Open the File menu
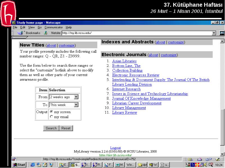Image resolution: width=225 pixels, height=168 pixels. coord(15,27)
